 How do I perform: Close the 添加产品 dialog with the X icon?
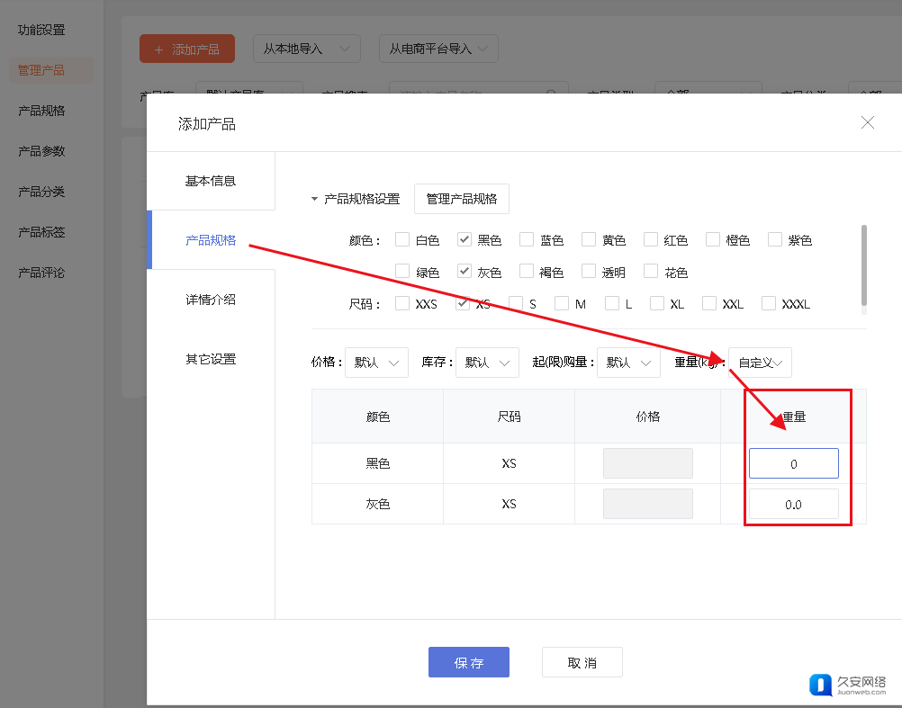point(867,122)
